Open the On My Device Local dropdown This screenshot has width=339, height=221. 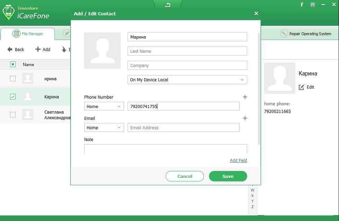tap(187, 80)
